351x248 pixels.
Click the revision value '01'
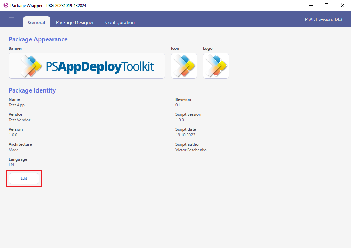(178, 105)
